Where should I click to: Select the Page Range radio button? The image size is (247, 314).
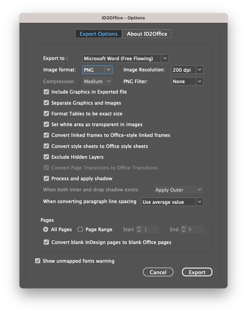(80, 229)
